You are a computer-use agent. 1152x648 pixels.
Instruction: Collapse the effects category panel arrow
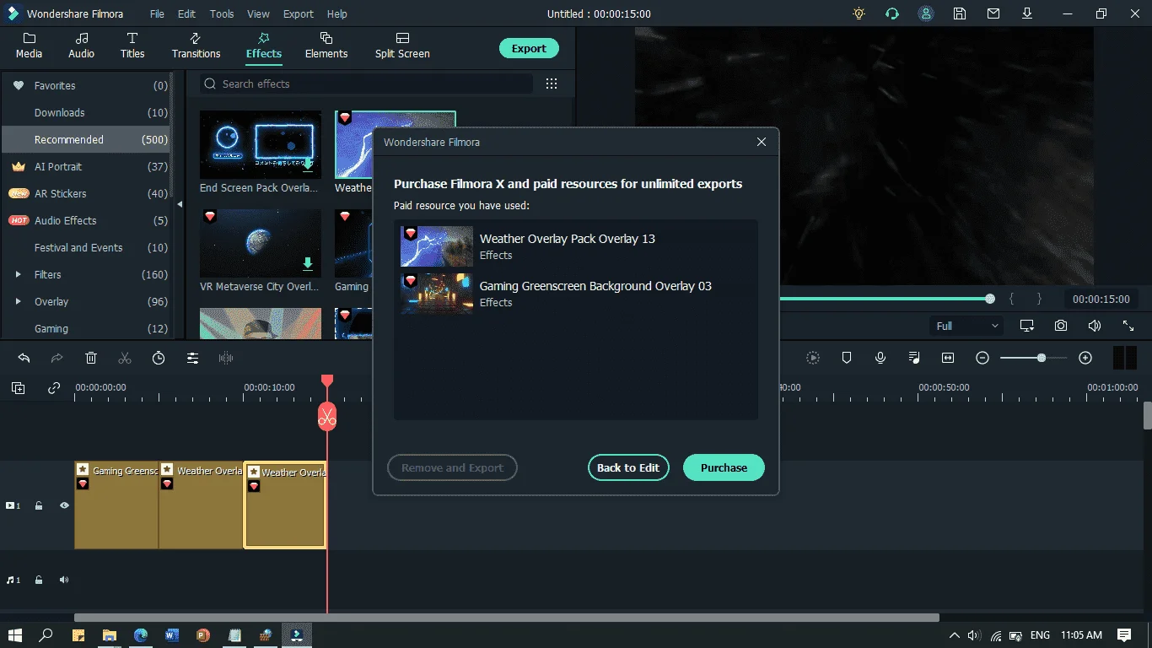coord(179,204)
